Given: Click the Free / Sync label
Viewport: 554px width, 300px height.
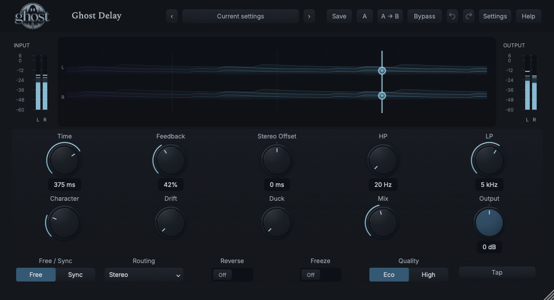Looking at the screenshot, I should [x=55, y=261].
